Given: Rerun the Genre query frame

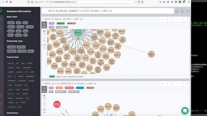Looking at the screenshot, I should point(182,19).
